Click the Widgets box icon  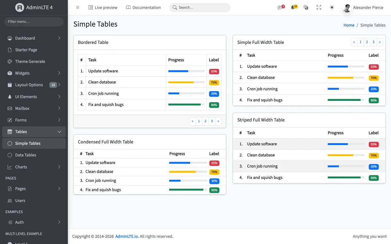pyautogui.click(x=10, y=73)
